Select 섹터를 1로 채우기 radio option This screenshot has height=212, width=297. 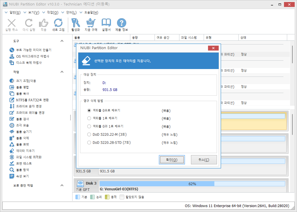[89, 118]
